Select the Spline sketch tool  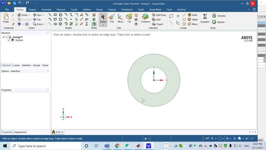(71, 15)
